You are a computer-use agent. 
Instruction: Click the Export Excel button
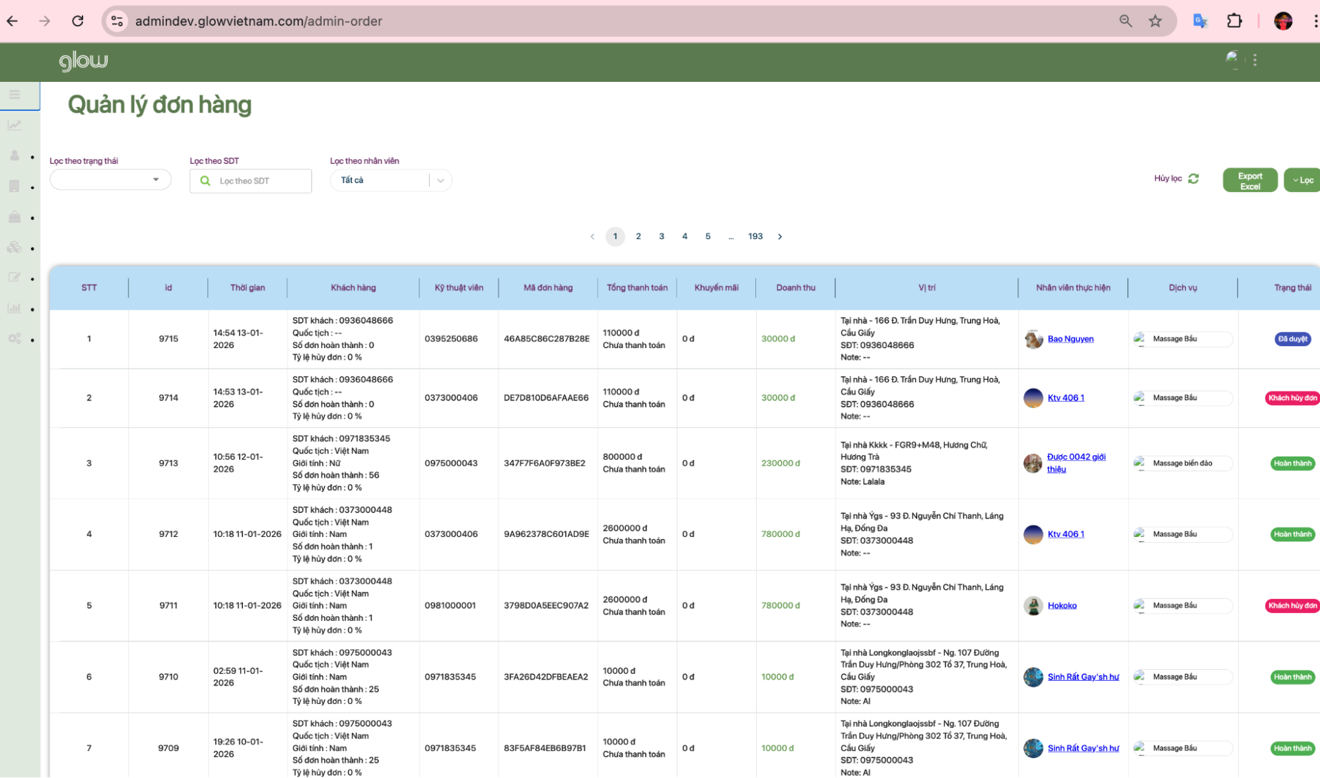point(1249,180)
